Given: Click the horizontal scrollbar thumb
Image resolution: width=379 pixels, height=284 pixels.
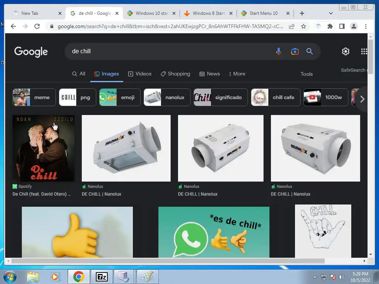Looking at the screenshot, I should click(x=168, y=261).
